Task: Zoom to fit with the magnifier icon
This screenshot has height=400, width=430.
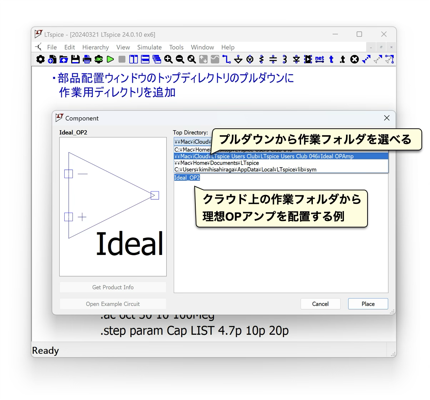Action: 192,60
